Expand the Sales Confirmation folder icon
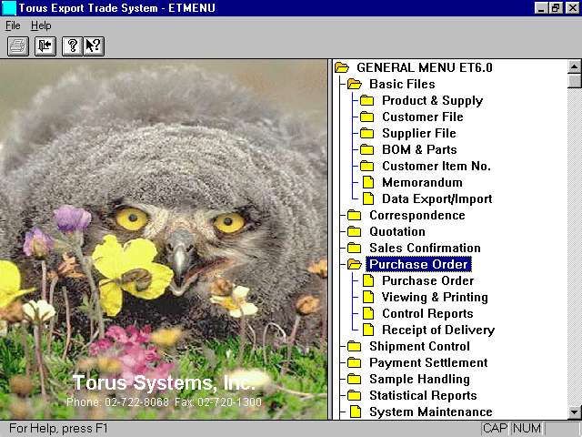 click(x=355, y=248)
